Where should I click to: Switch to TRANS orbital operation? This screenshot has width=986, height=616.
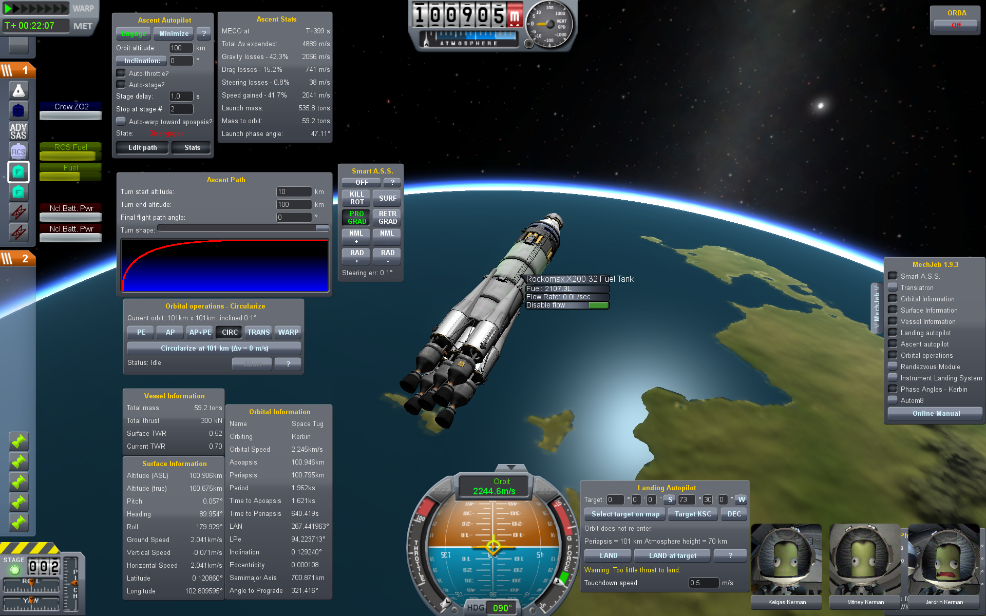[258, 333]
